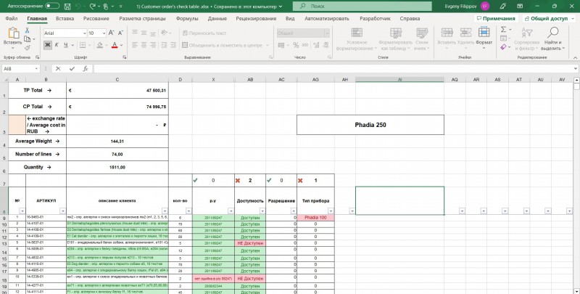Click the Cut scissors icon

[x=27, y=30]
